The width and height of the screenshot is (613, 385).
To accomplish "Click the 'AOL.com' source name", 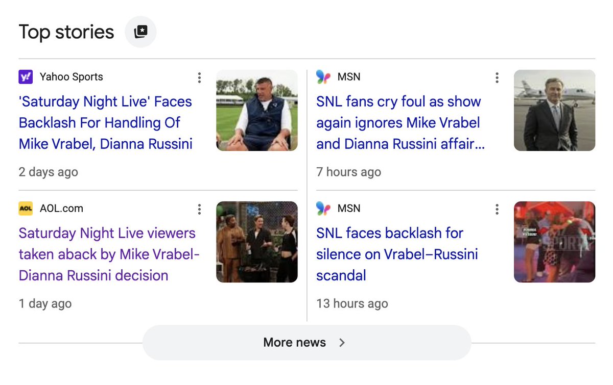I will (61, 209).
